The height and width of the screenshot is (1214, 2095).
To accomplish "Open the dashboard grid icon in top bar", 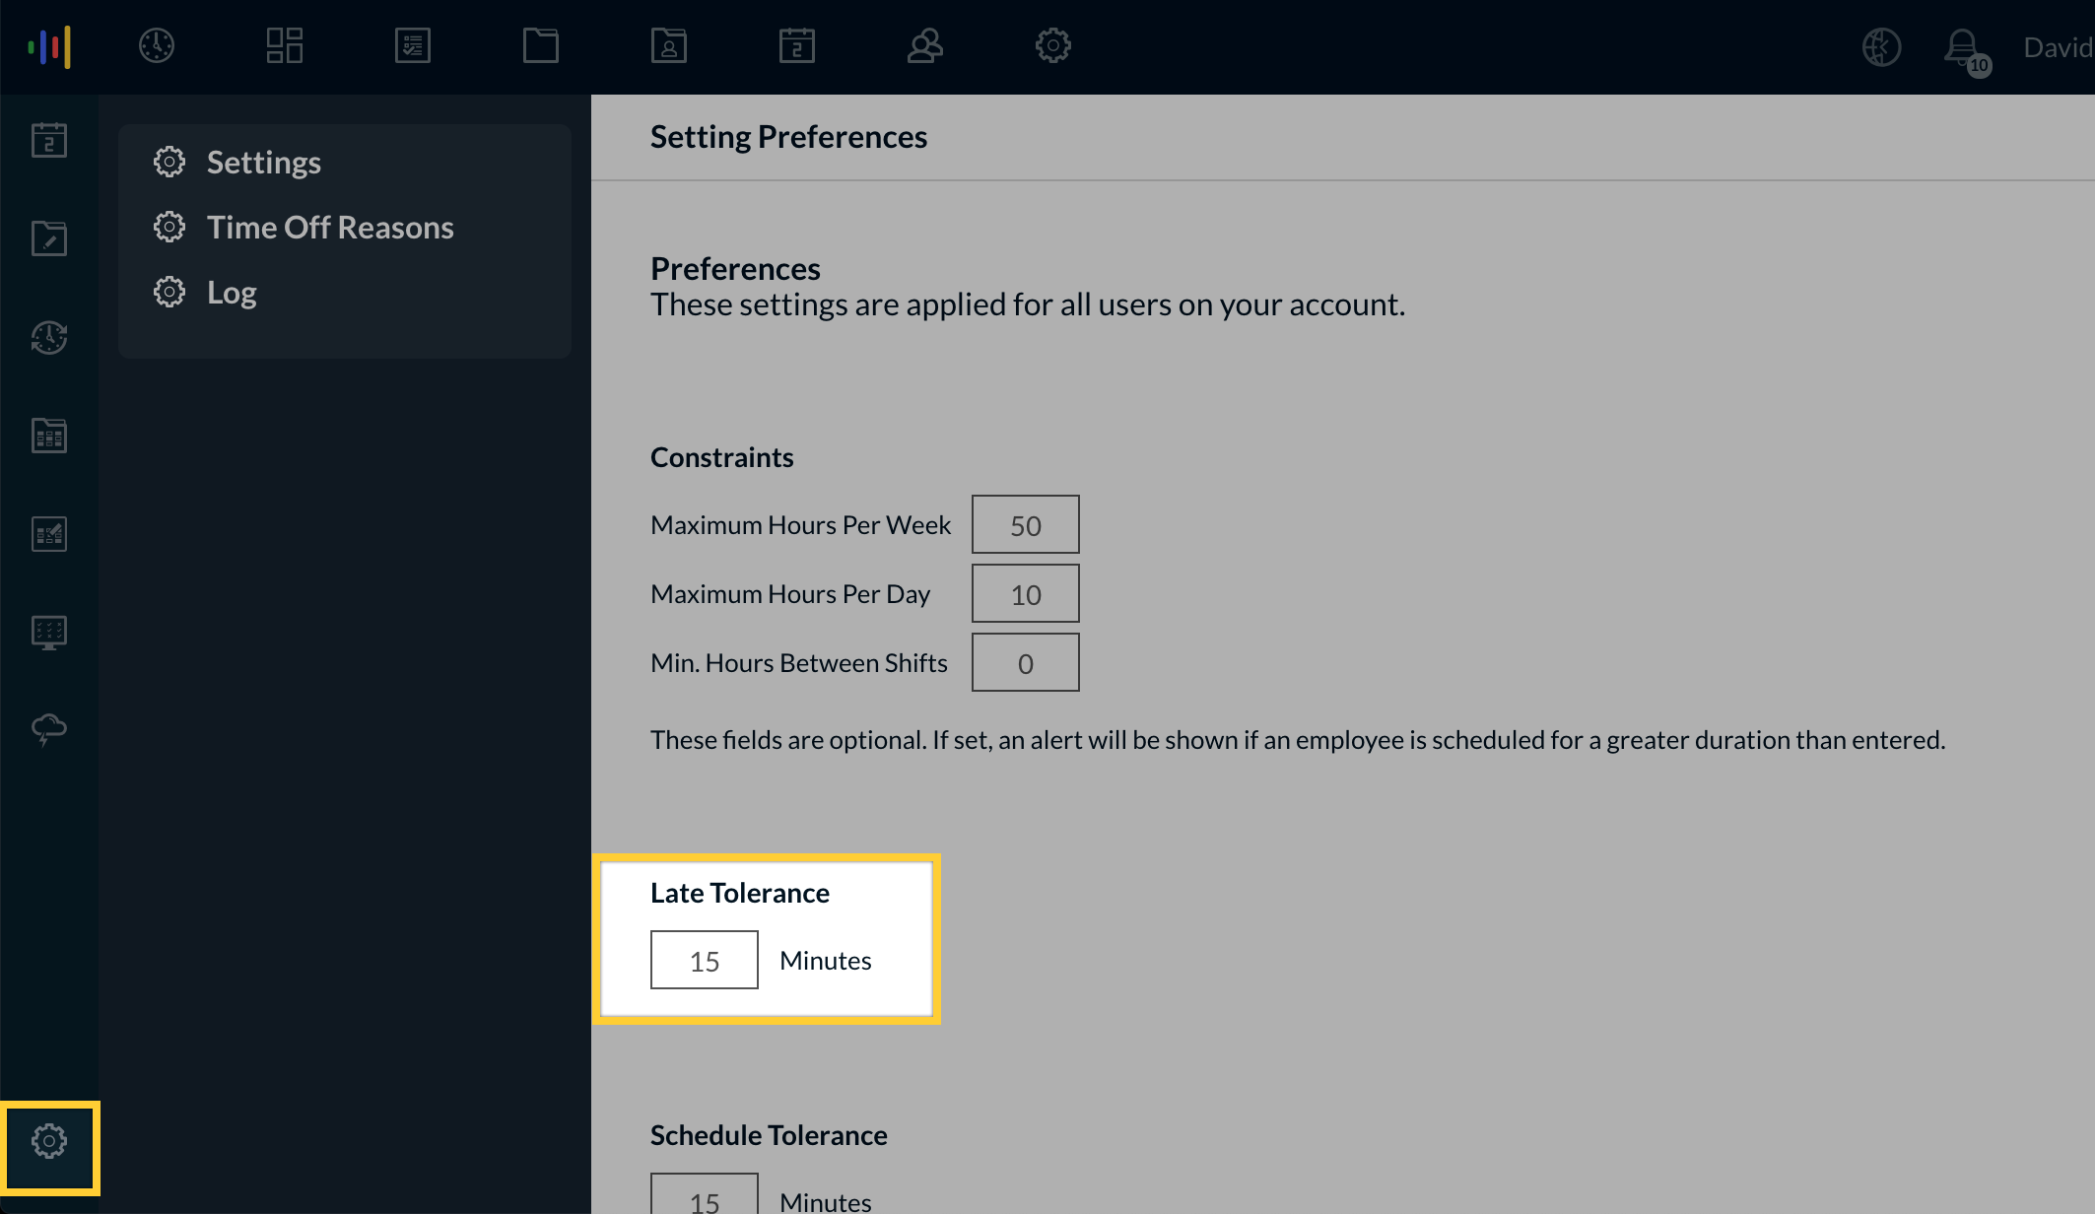I will (x=285, y=45).
